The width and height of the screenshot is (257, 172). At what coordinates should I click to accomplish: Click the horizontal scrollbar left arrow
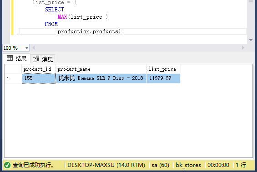(x=34, y=48)
